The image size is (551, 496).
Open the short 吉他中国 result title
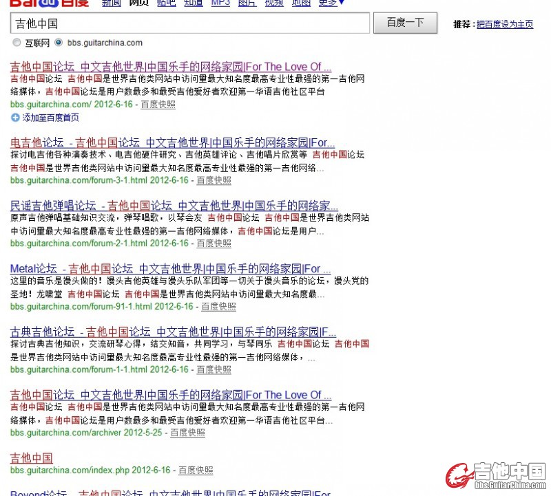[31, 458]
